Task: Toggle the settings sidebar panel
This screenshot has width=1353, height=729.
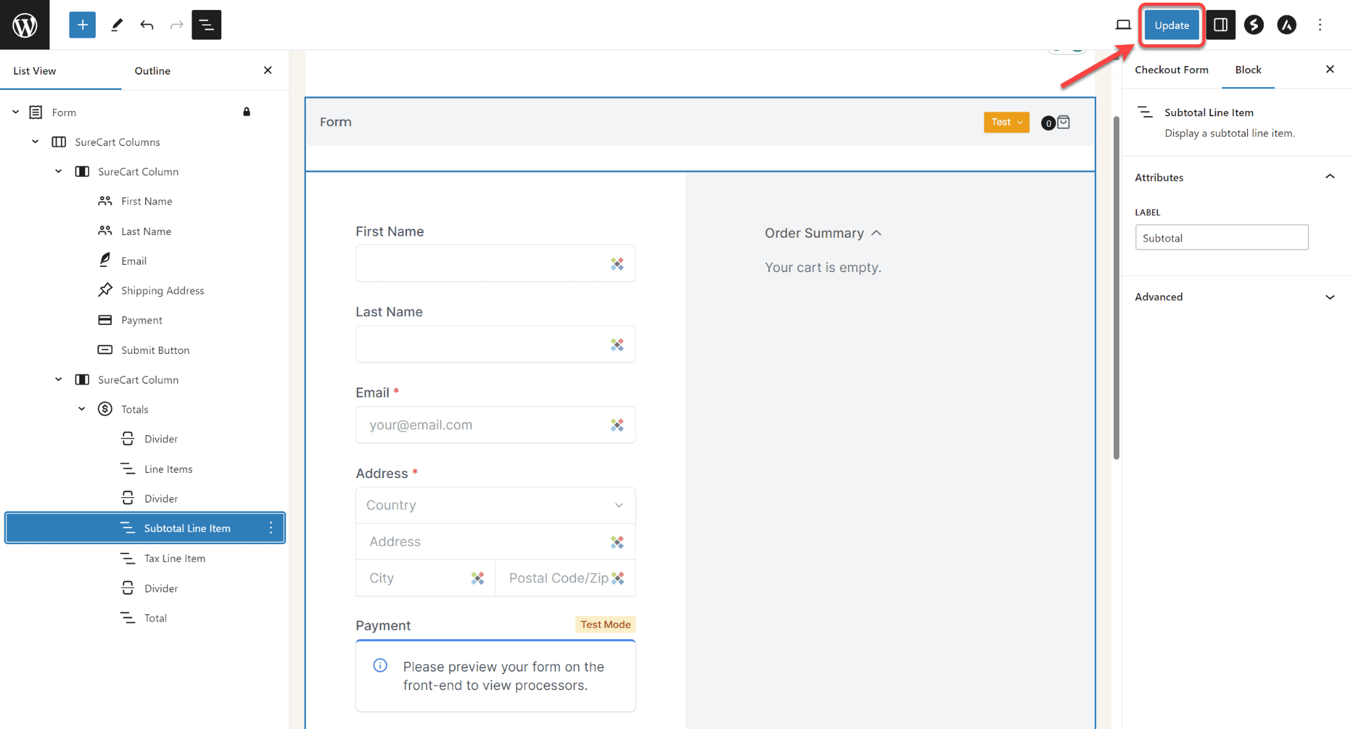Action: 1220,24
